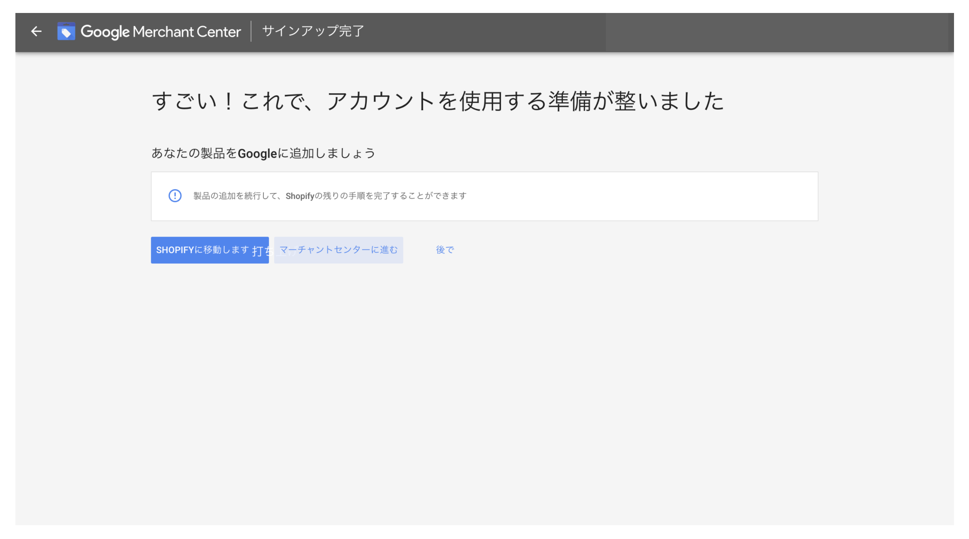This screenshot has width=969, height=539.
Task: Click empty area of white info card
Action: (x=648, y=197)
